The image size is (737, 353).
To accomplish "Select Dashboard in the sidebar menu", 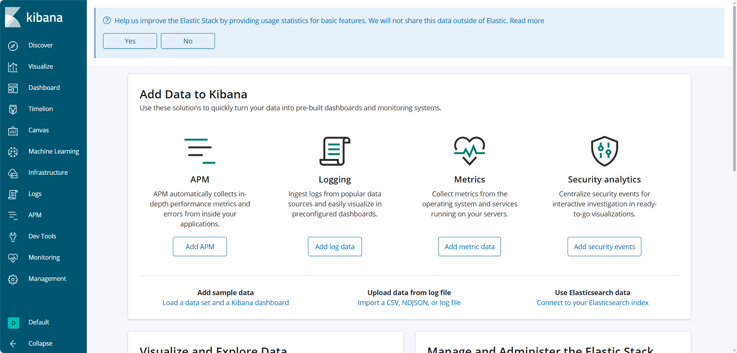I will pyautogui.click(x=44, y=88).
